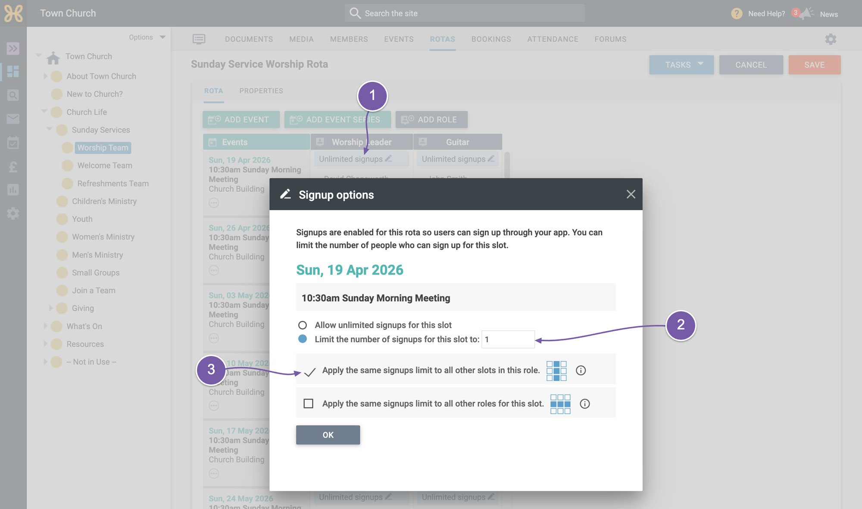Image resolution: width=862 pixels, height=509 pixels.
Task: Switch to the PROPERTIES tab
Action: point(261,91)
